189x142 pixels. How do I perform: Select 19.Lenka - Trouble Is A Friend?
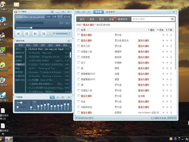click(x=49, y=72)
